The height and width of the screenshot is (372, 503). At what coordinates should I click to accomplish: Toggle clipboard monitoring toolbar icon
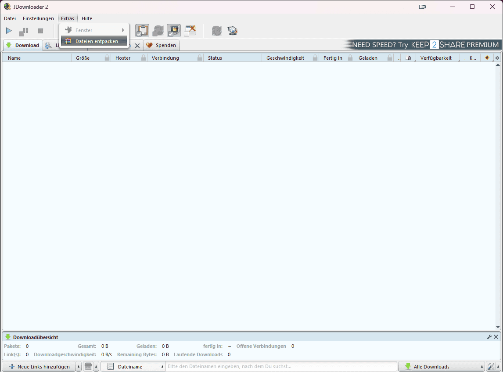point(142,30)
